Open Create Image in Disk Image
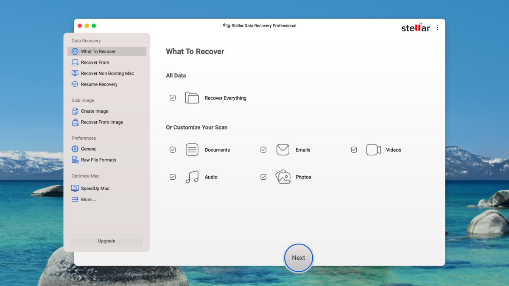509x286 pixels. (94, 111)
